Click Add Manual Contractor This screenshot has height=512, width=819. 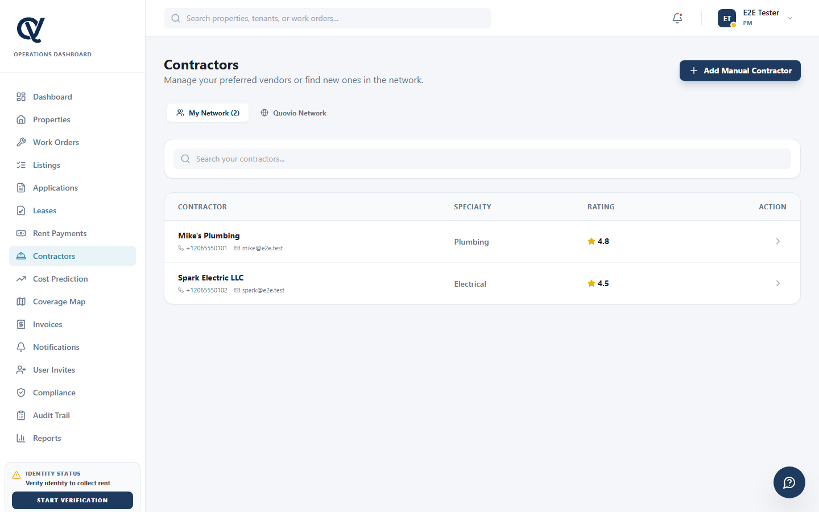click(x=740, y=71)
